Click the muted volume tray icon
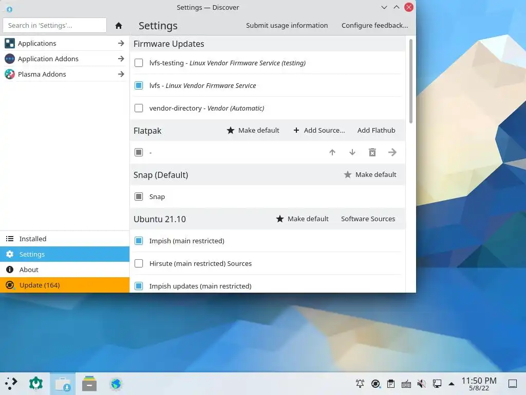 tap(422, 384)
